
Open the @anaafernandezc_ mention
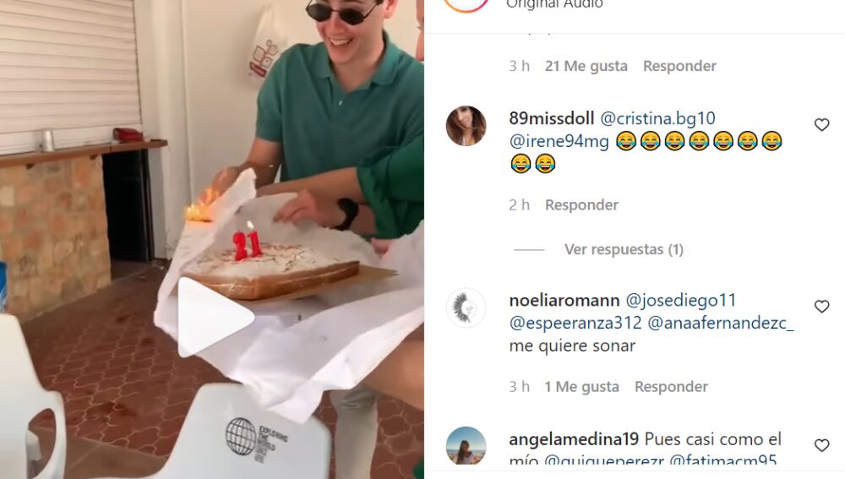tap(721, 324)
